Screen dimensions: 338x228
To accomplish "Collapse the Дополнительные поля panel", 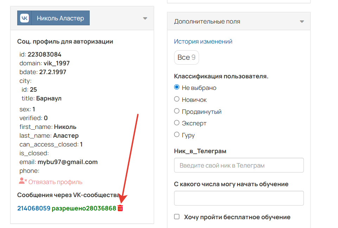I will tap(301, 21).
